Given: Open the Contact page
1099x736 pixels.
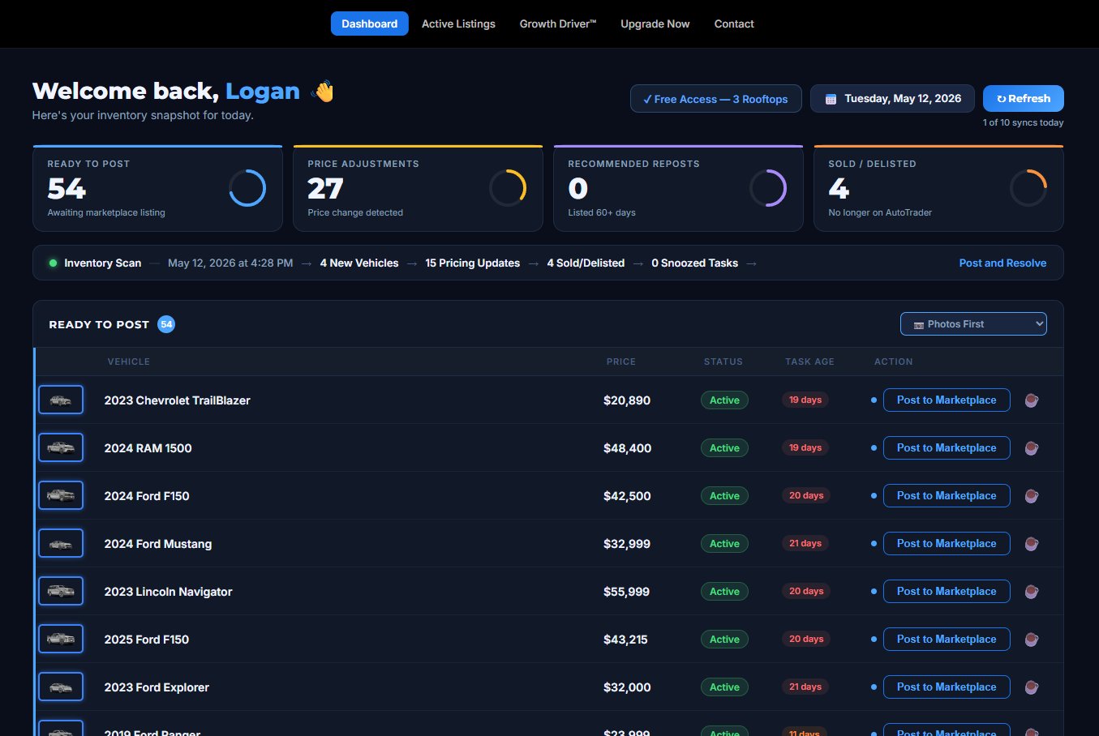Looking at the screenshot, I should (x=734, y=24).
